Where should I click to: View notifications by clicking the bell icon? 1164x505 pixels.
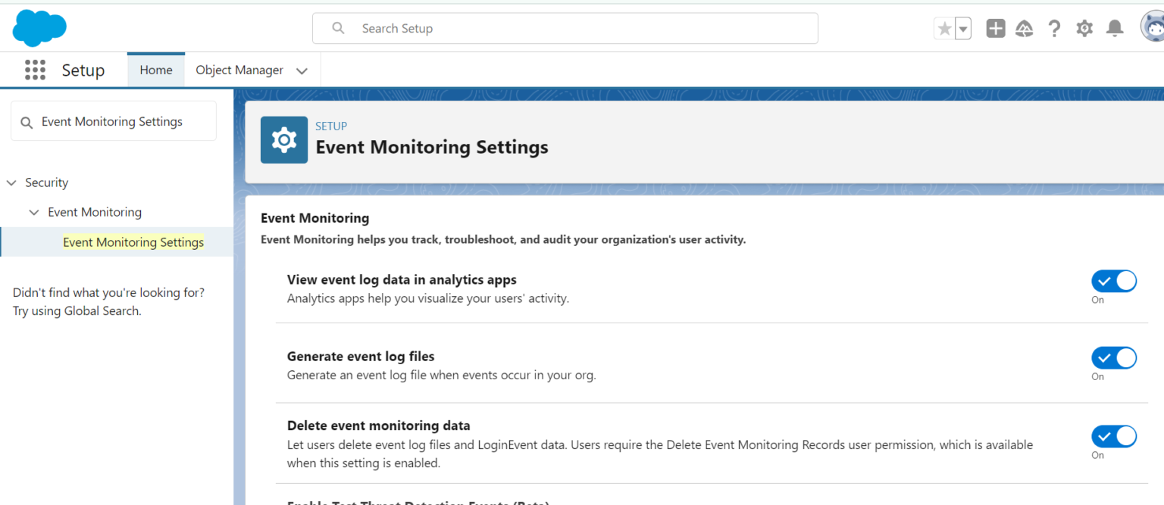click(x=1114, y=27)
